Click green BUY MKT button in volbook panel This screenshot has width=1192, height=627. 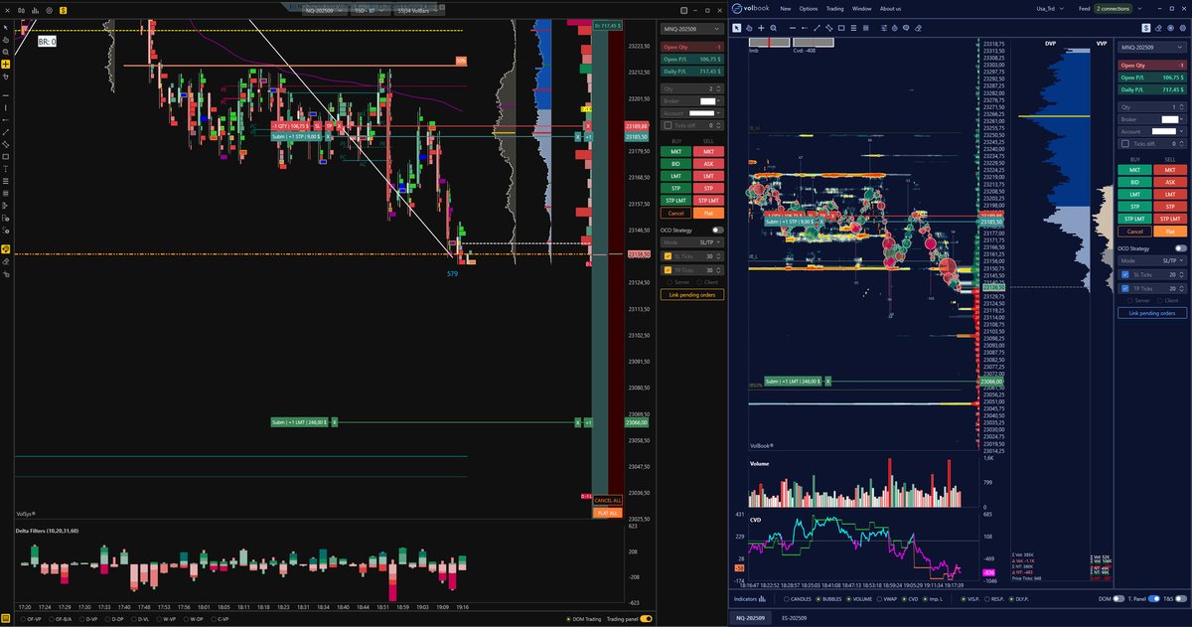tap(1134, 170)
